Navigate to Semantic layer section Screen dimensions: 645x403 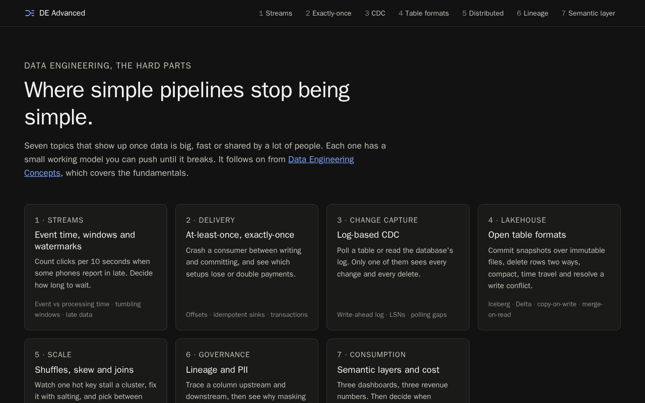tap(589, 13)
